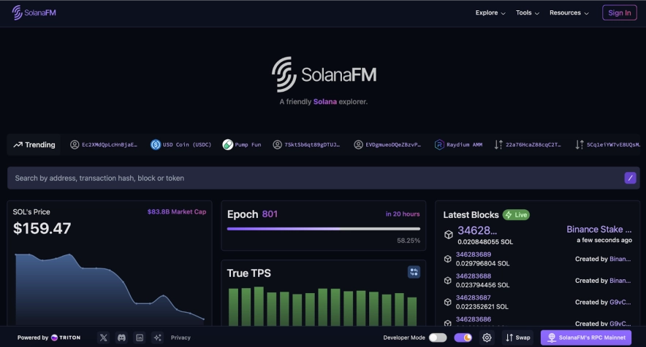Viewport: 646px width, 347px height.
Task: Click the True TPS switch view icon
Action: [414, 272]
